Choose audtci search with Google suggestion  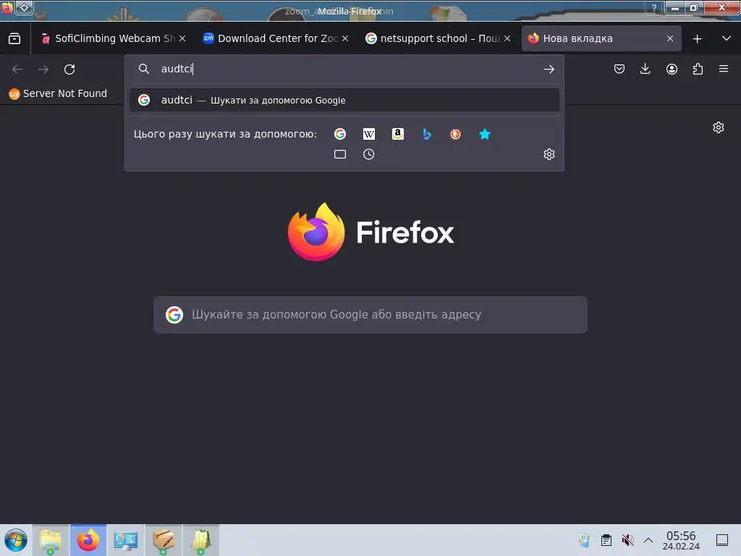pos(344,100)
